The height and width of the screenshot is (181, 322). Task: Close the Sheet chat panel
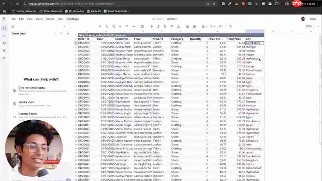pyautogui.click(x=68, y=34)
